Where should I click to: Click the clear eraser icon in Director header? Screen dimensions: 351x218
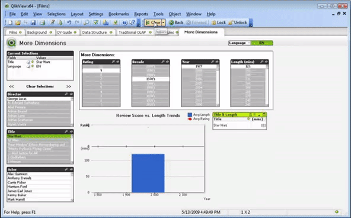71,94
